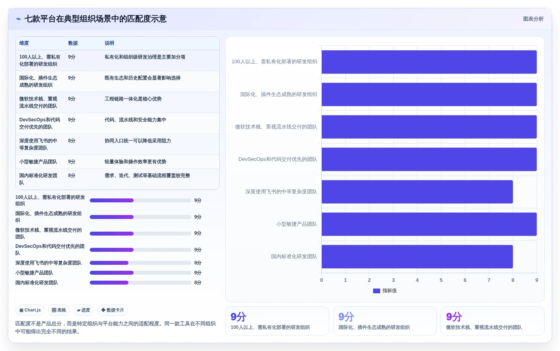
Task: Click the chart bar for 100人以上、需私有化部署的研发组织
Action: tap(429, 62)
